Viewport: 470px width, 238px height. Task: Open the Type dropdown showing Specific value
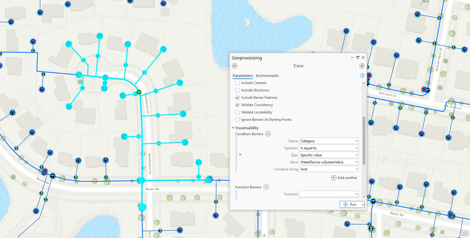pyautogui.click(x=329, y=155)
